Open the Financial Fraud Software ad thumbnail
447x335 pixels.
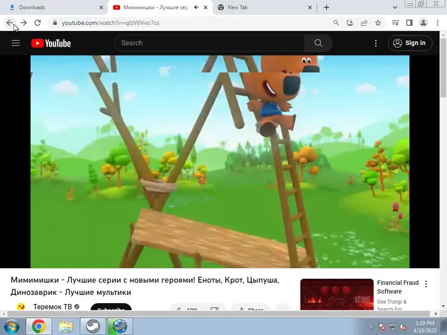[x=337, y=294]
